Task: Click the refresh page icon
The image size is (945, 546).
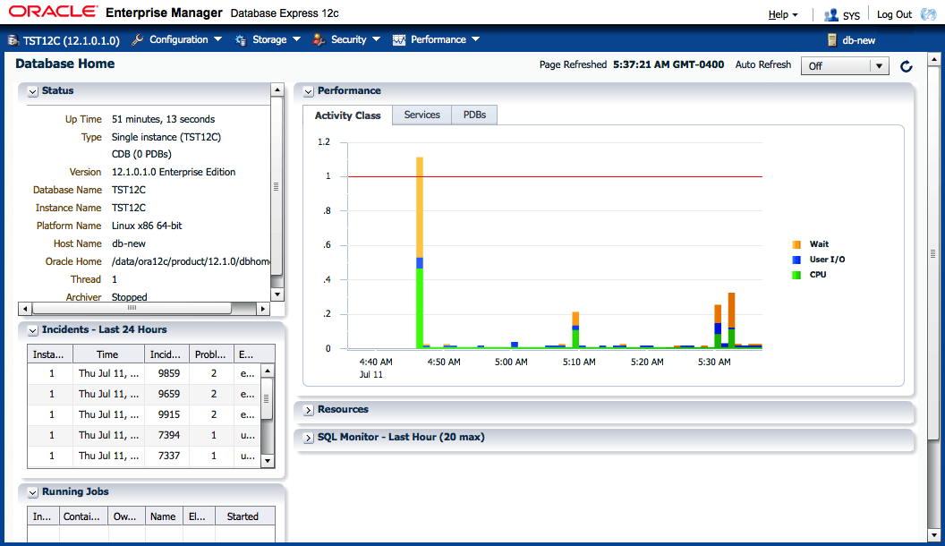Action: pos(906,66)
